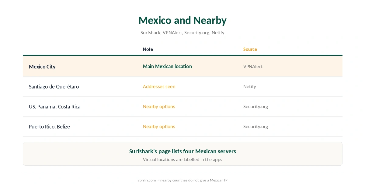The width and height of the screenshot is (365, 186).
Task: Click 'Nearby options' in the Costa Rica row
Action: (x=159, y=106)
